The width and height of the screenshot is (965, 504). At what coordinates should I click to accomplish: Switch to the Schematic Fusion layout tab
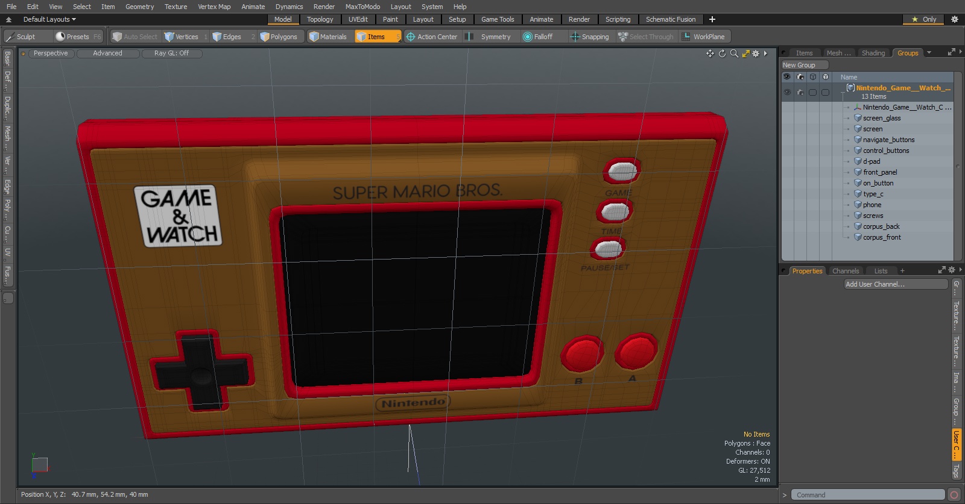[x=671, y=19]
